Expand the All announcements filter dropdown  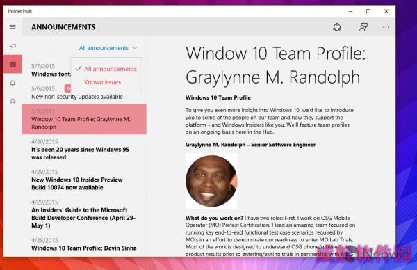(x=108, y=48)
